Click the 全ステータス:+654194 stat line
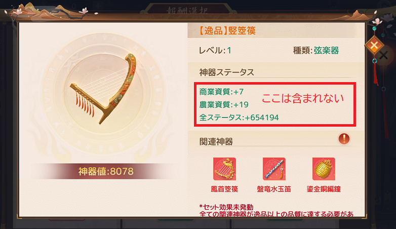This screenshot has width=396, height=229. click(239, 118)
